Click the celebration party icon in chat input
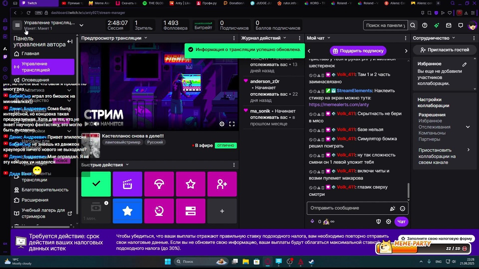 tap(392, 208)
